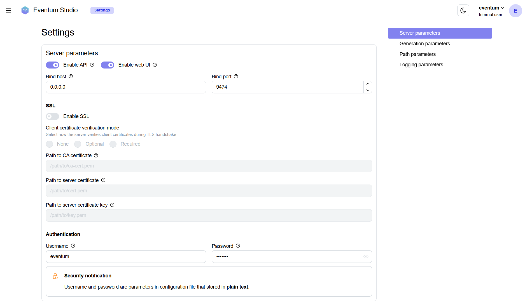This screenshot has height=302, width=532.
Task: Turn on the Enable SSL switch
Action: point(52,116)
